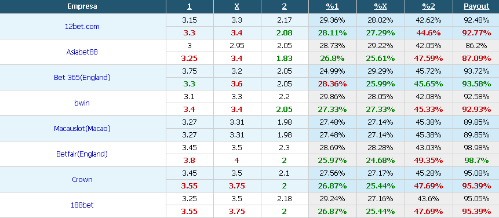Sort by the Payout header
The height and width of the screenshot is (218, 499).
[x=476, y=6]
